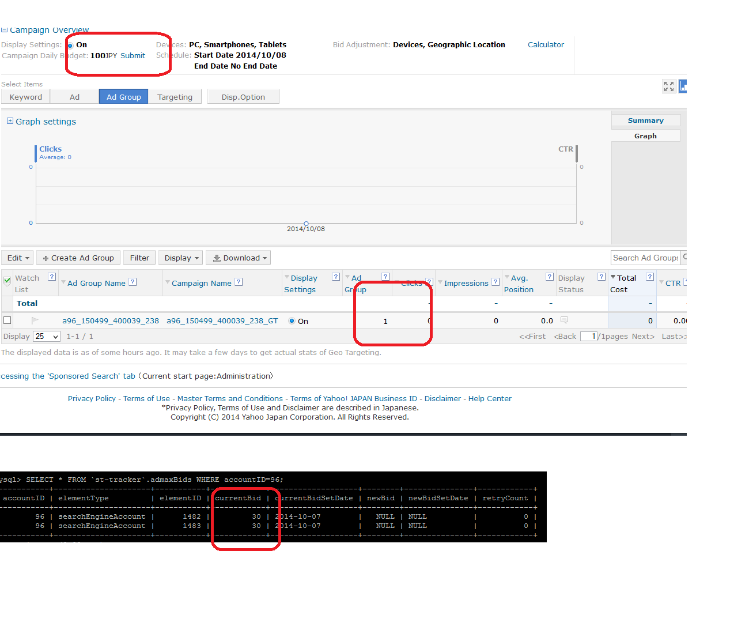The height and width of the screenshot is (634, 749).
Task: Sort by Avg. Position column
Action: click(519, 284)
